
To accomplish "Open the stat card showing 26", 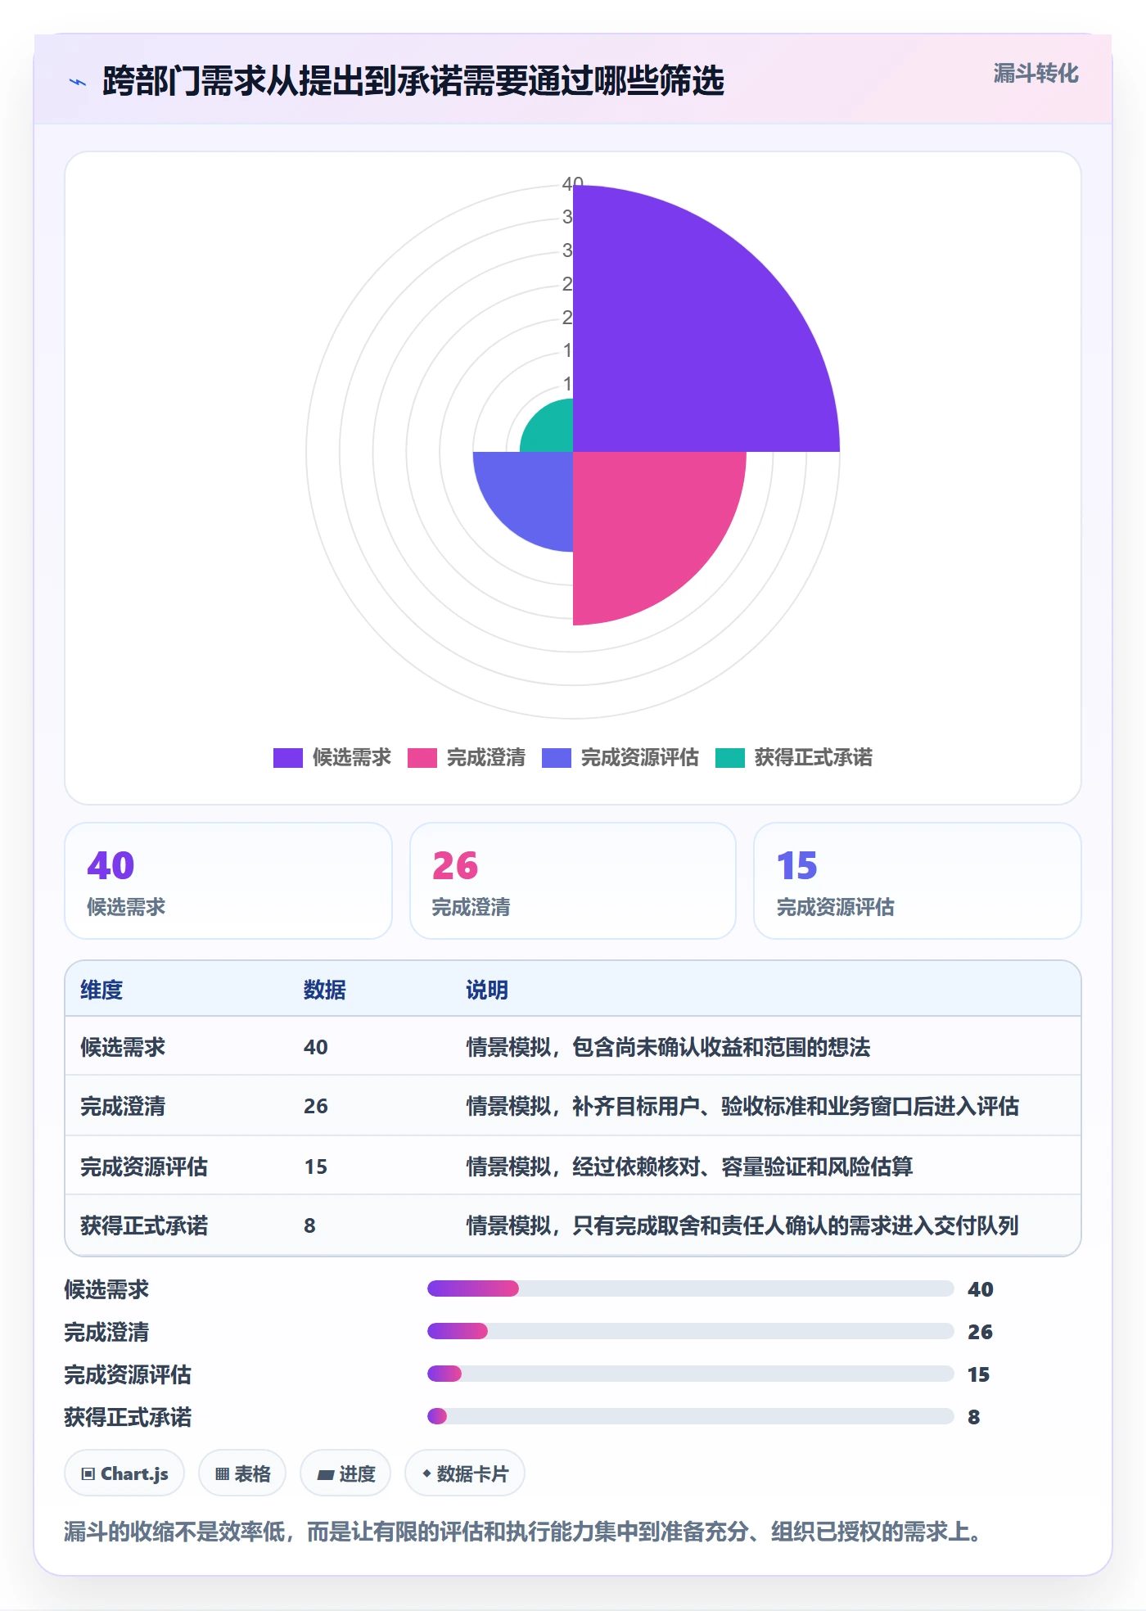I will [x=573, y=881].
